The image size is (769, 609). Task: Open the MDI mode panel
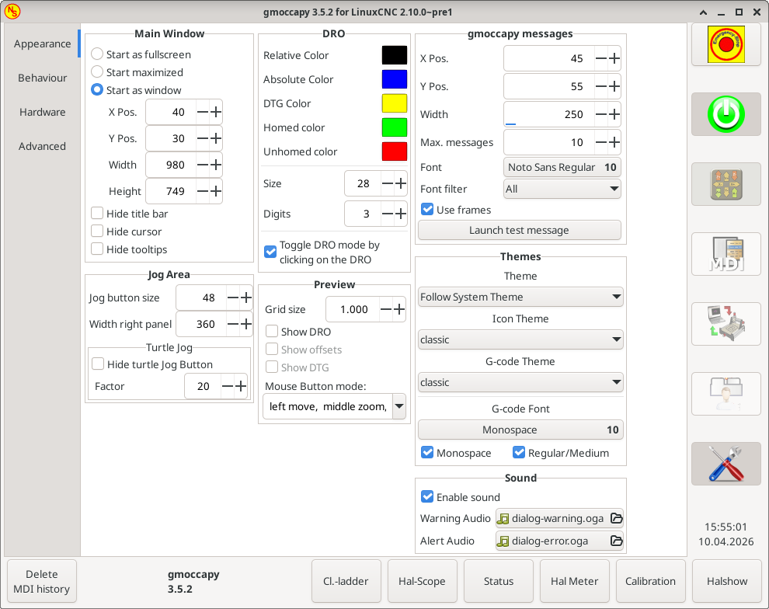pos(726,254)
